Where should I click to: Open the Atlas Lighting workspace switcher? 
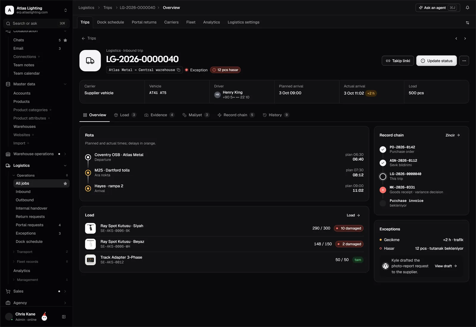coord(36,10)
